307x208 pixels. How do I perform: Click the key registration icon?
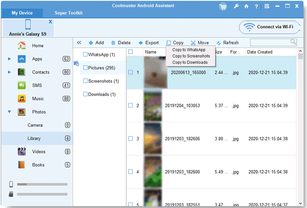tap(236, 6)
